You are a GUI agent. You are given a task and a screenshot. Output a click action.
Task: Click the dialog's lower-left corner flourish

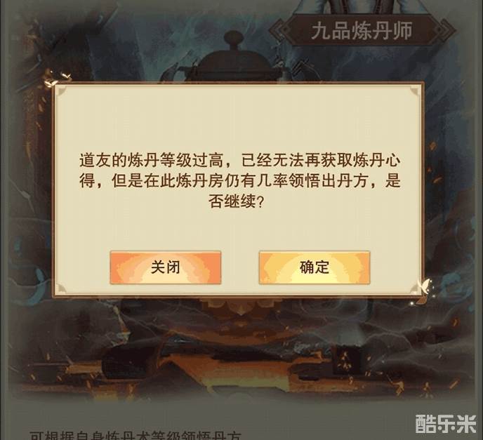click(x=62, y=288)
